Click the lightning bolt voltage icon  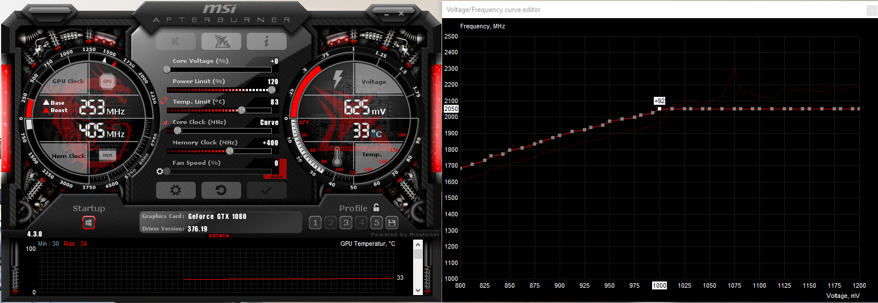click(338, 79)
